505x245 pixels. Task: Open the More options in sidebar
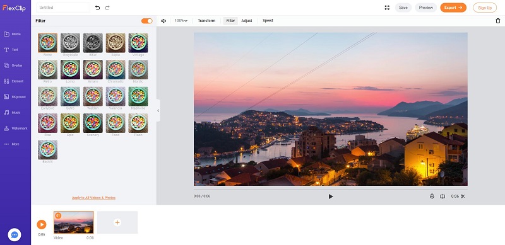[11, 144]
